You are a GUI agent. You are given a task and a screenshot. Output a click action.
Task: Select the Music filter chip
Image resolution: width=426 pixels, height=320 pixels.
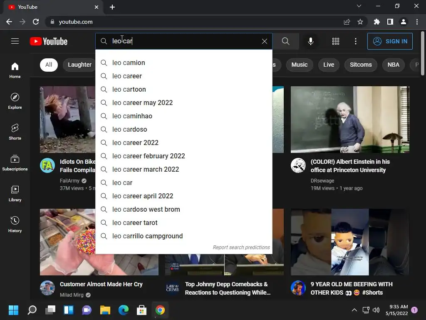[x=300, y=65]
